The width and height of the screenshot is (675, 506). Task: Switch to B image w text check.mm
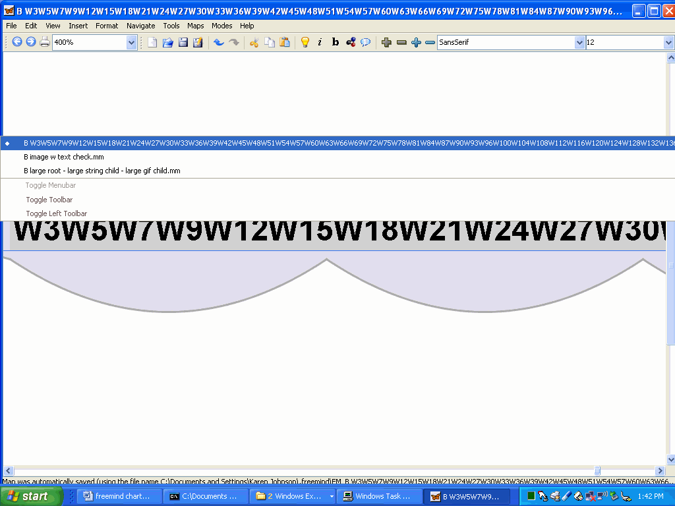coord(64,157)
